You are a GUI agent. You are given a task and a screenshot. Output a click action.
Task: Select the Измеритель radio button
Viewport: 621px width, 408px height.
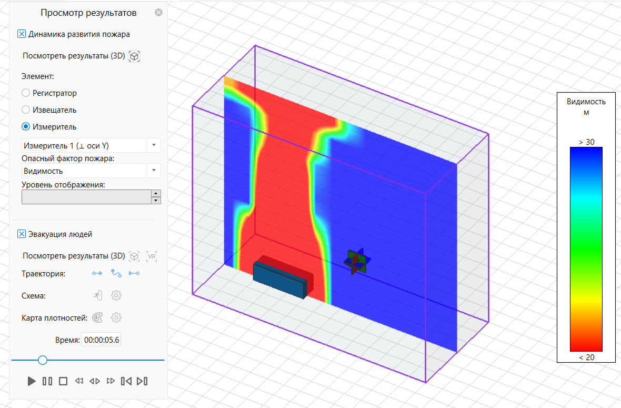[x=26, y=127]
